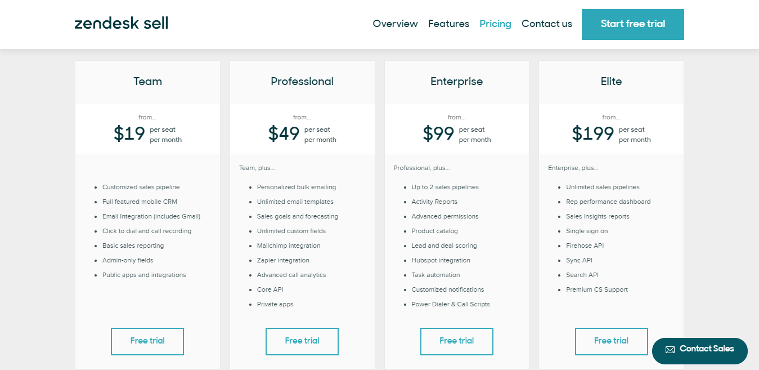Viewport: 759px width, 370px height.
Task: Start the Team plan Free trial
Action: click(x=147, y=341)
